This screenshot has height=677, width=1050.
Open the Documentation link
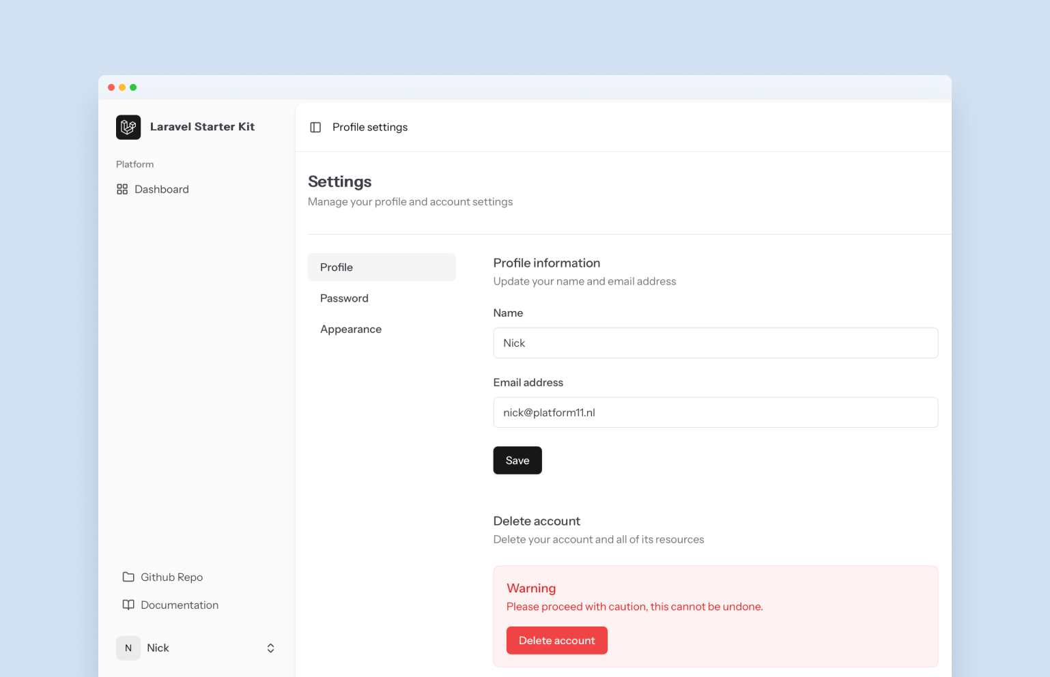180,605
